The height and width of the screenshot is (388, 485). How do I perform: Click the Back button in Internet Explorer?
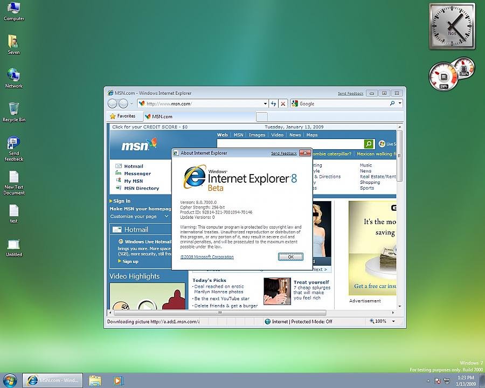pos(112,103)
